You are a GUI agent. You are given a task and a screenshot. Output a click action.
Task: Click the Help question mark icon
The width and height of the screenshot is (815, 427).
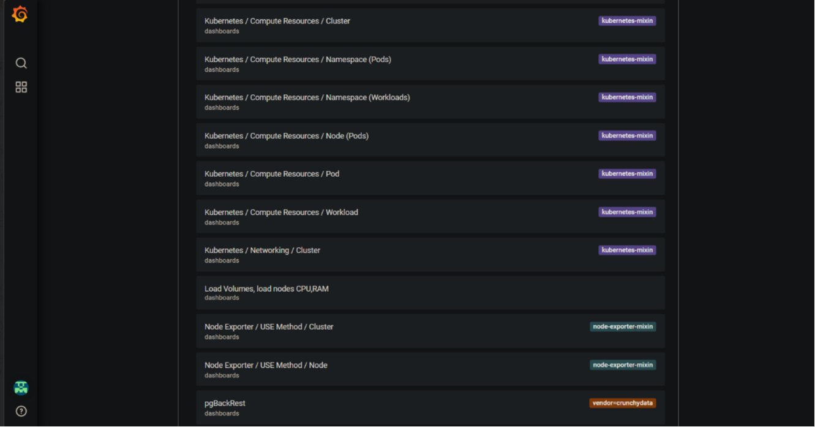coord(21,411)
